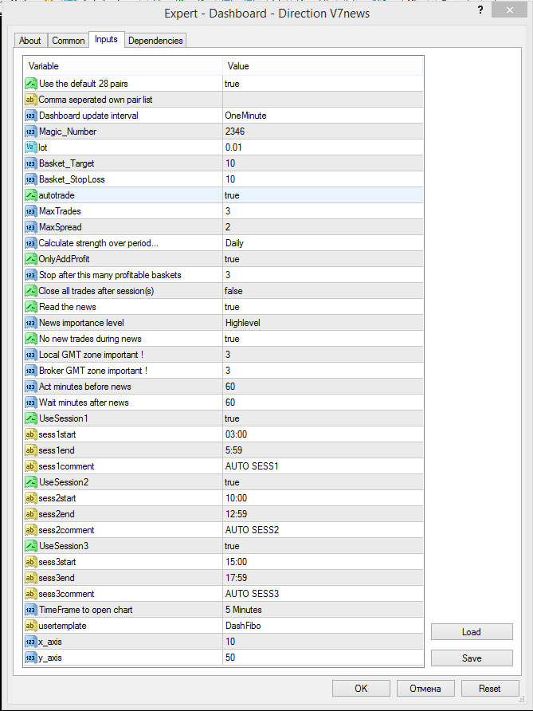
Task: Switch to the Common tab
Action: point(69,41)
